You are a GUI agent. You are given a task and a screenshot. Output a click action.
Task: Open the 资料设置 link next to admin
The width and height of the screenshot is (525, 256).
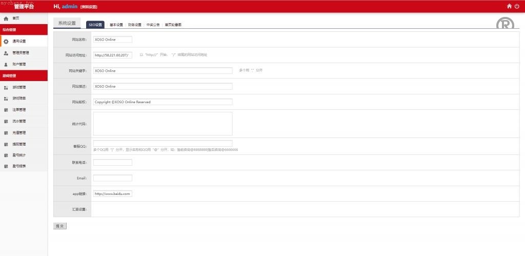coord(89,7)
